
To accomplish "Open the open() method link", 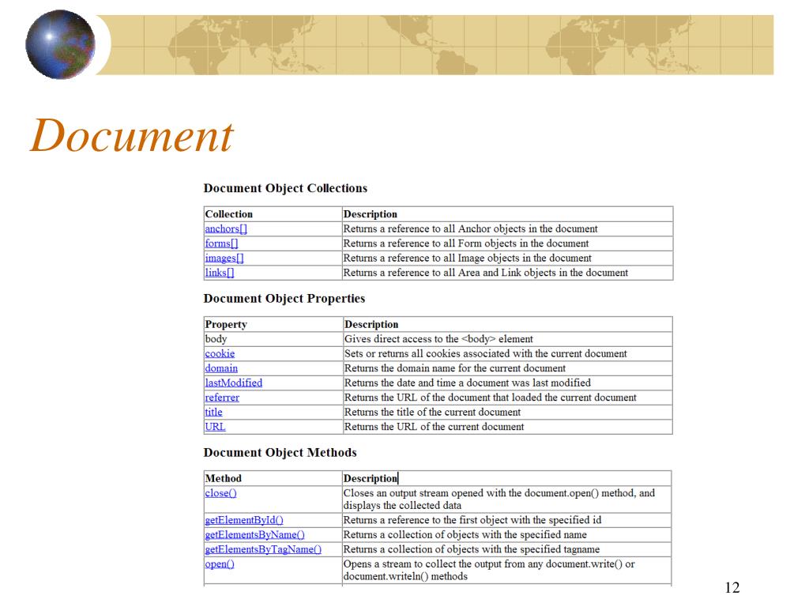I will [x=220, y=564].
